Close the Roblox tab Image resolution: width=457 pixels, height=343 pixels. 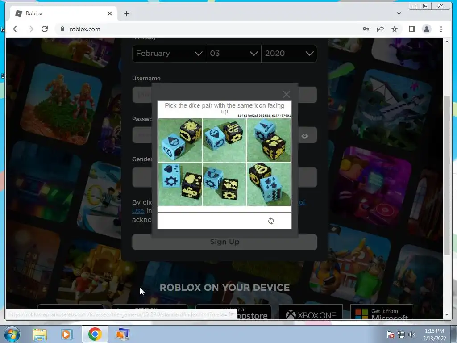click(110, 13)
